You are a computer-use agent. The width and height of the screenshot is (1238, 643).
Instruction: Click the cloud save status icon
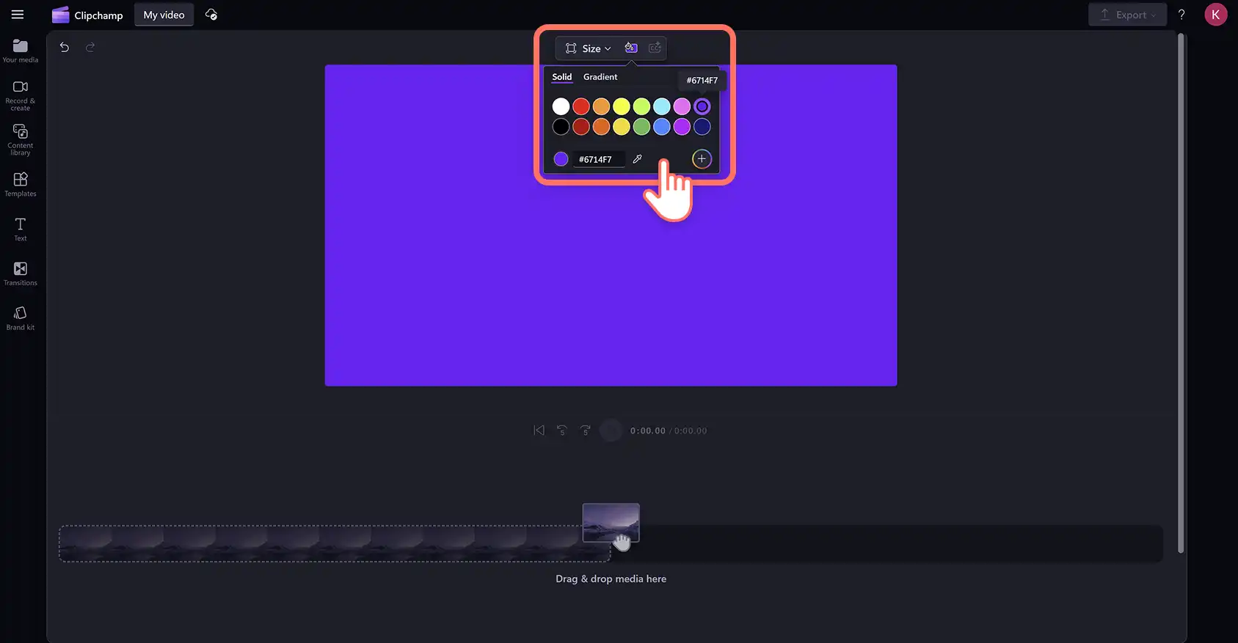point(211,15)
